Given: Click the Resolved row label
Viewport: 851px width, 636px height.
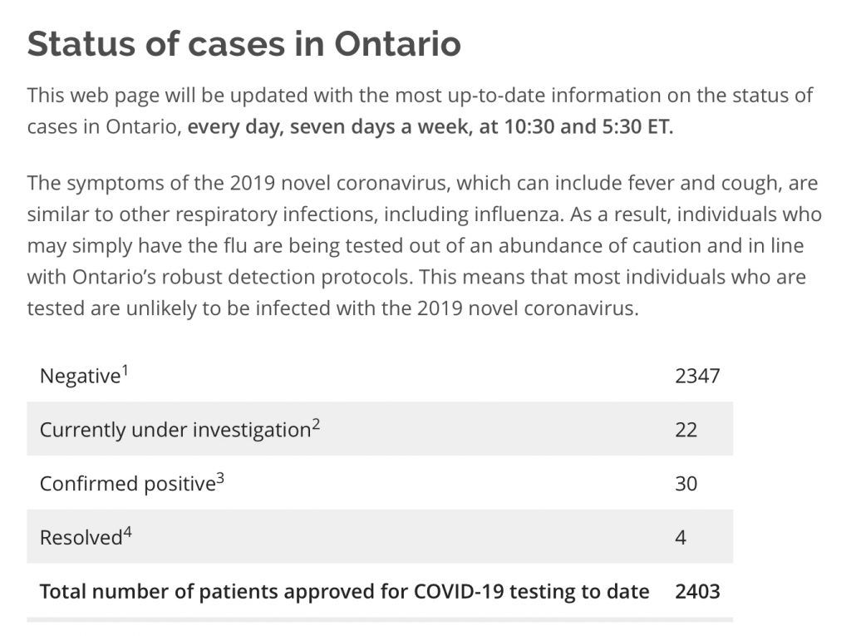Looking at the screenshot, I should tap(81, 538).
